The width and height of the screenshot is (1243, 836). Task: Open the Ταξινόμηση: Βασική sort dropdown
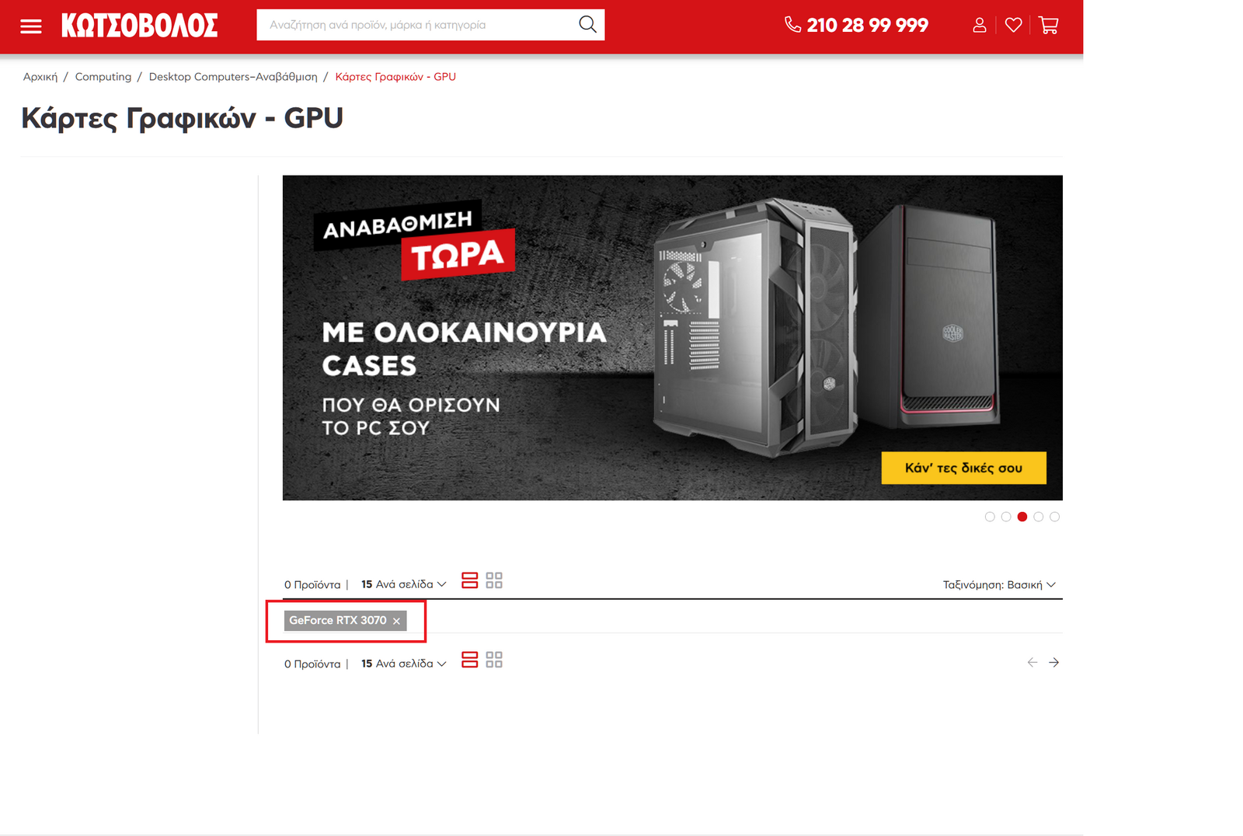point(999,585)
